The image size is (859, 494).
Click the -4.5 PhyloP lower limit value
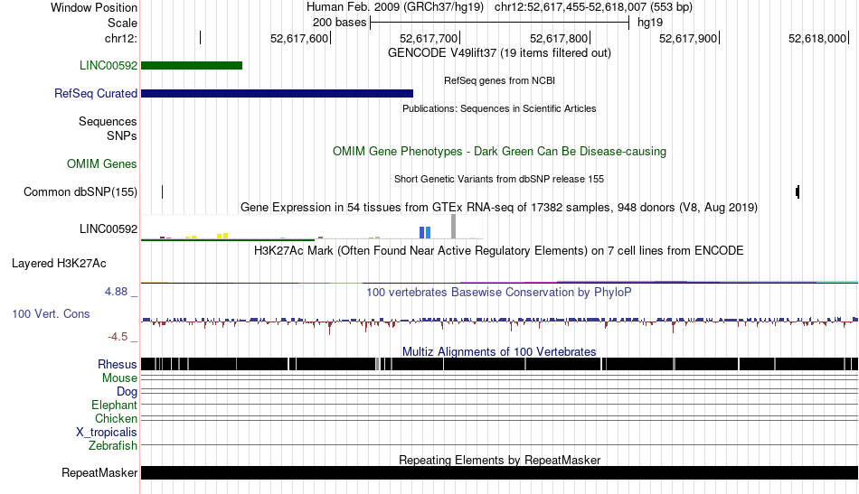[118, 337]
